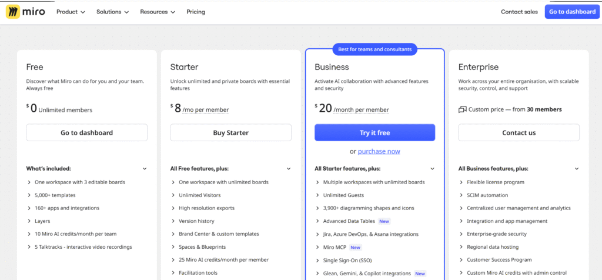Expand the Version history feature item
The image size is (602, 280).
point(196,221)
